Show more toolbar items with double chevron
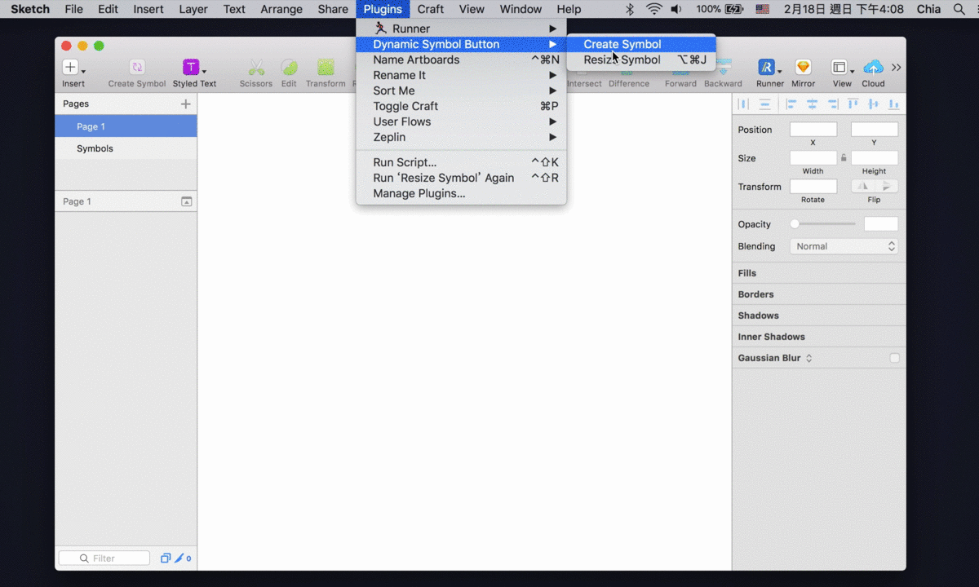This screenshot has height=587, width=979. [x=897, y=68]
